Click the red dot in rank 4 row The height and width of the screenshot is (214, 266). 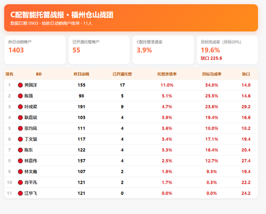20,117
